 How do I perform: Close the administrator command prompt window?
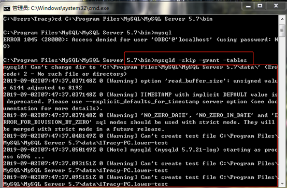point(276,6)
